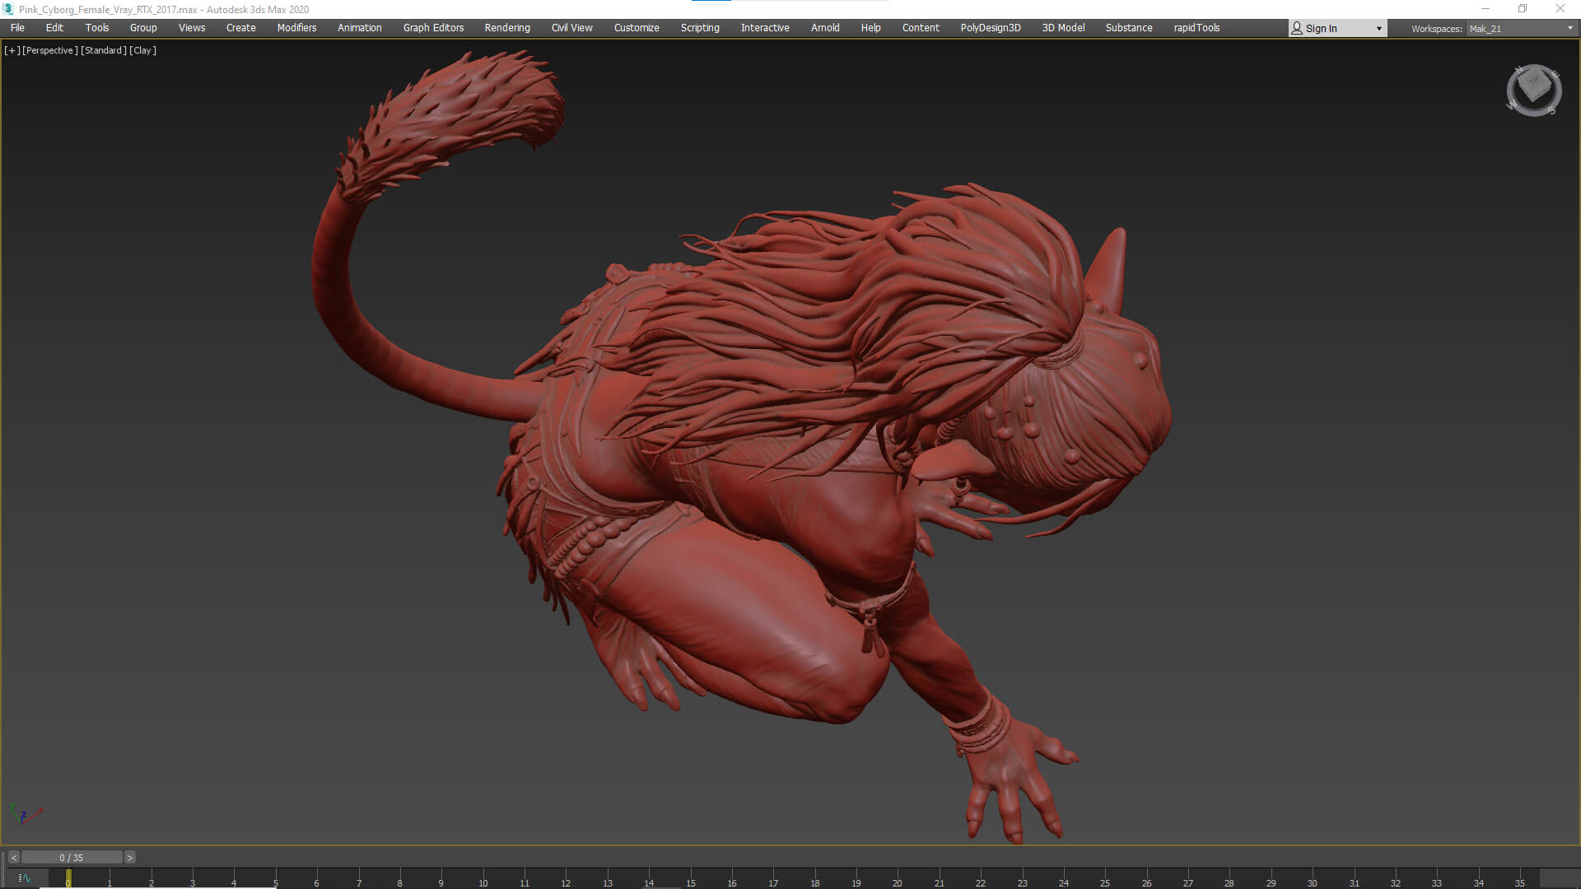
Task: Open the Content menu
Action: pyautogui.click(x=921, y=28)
